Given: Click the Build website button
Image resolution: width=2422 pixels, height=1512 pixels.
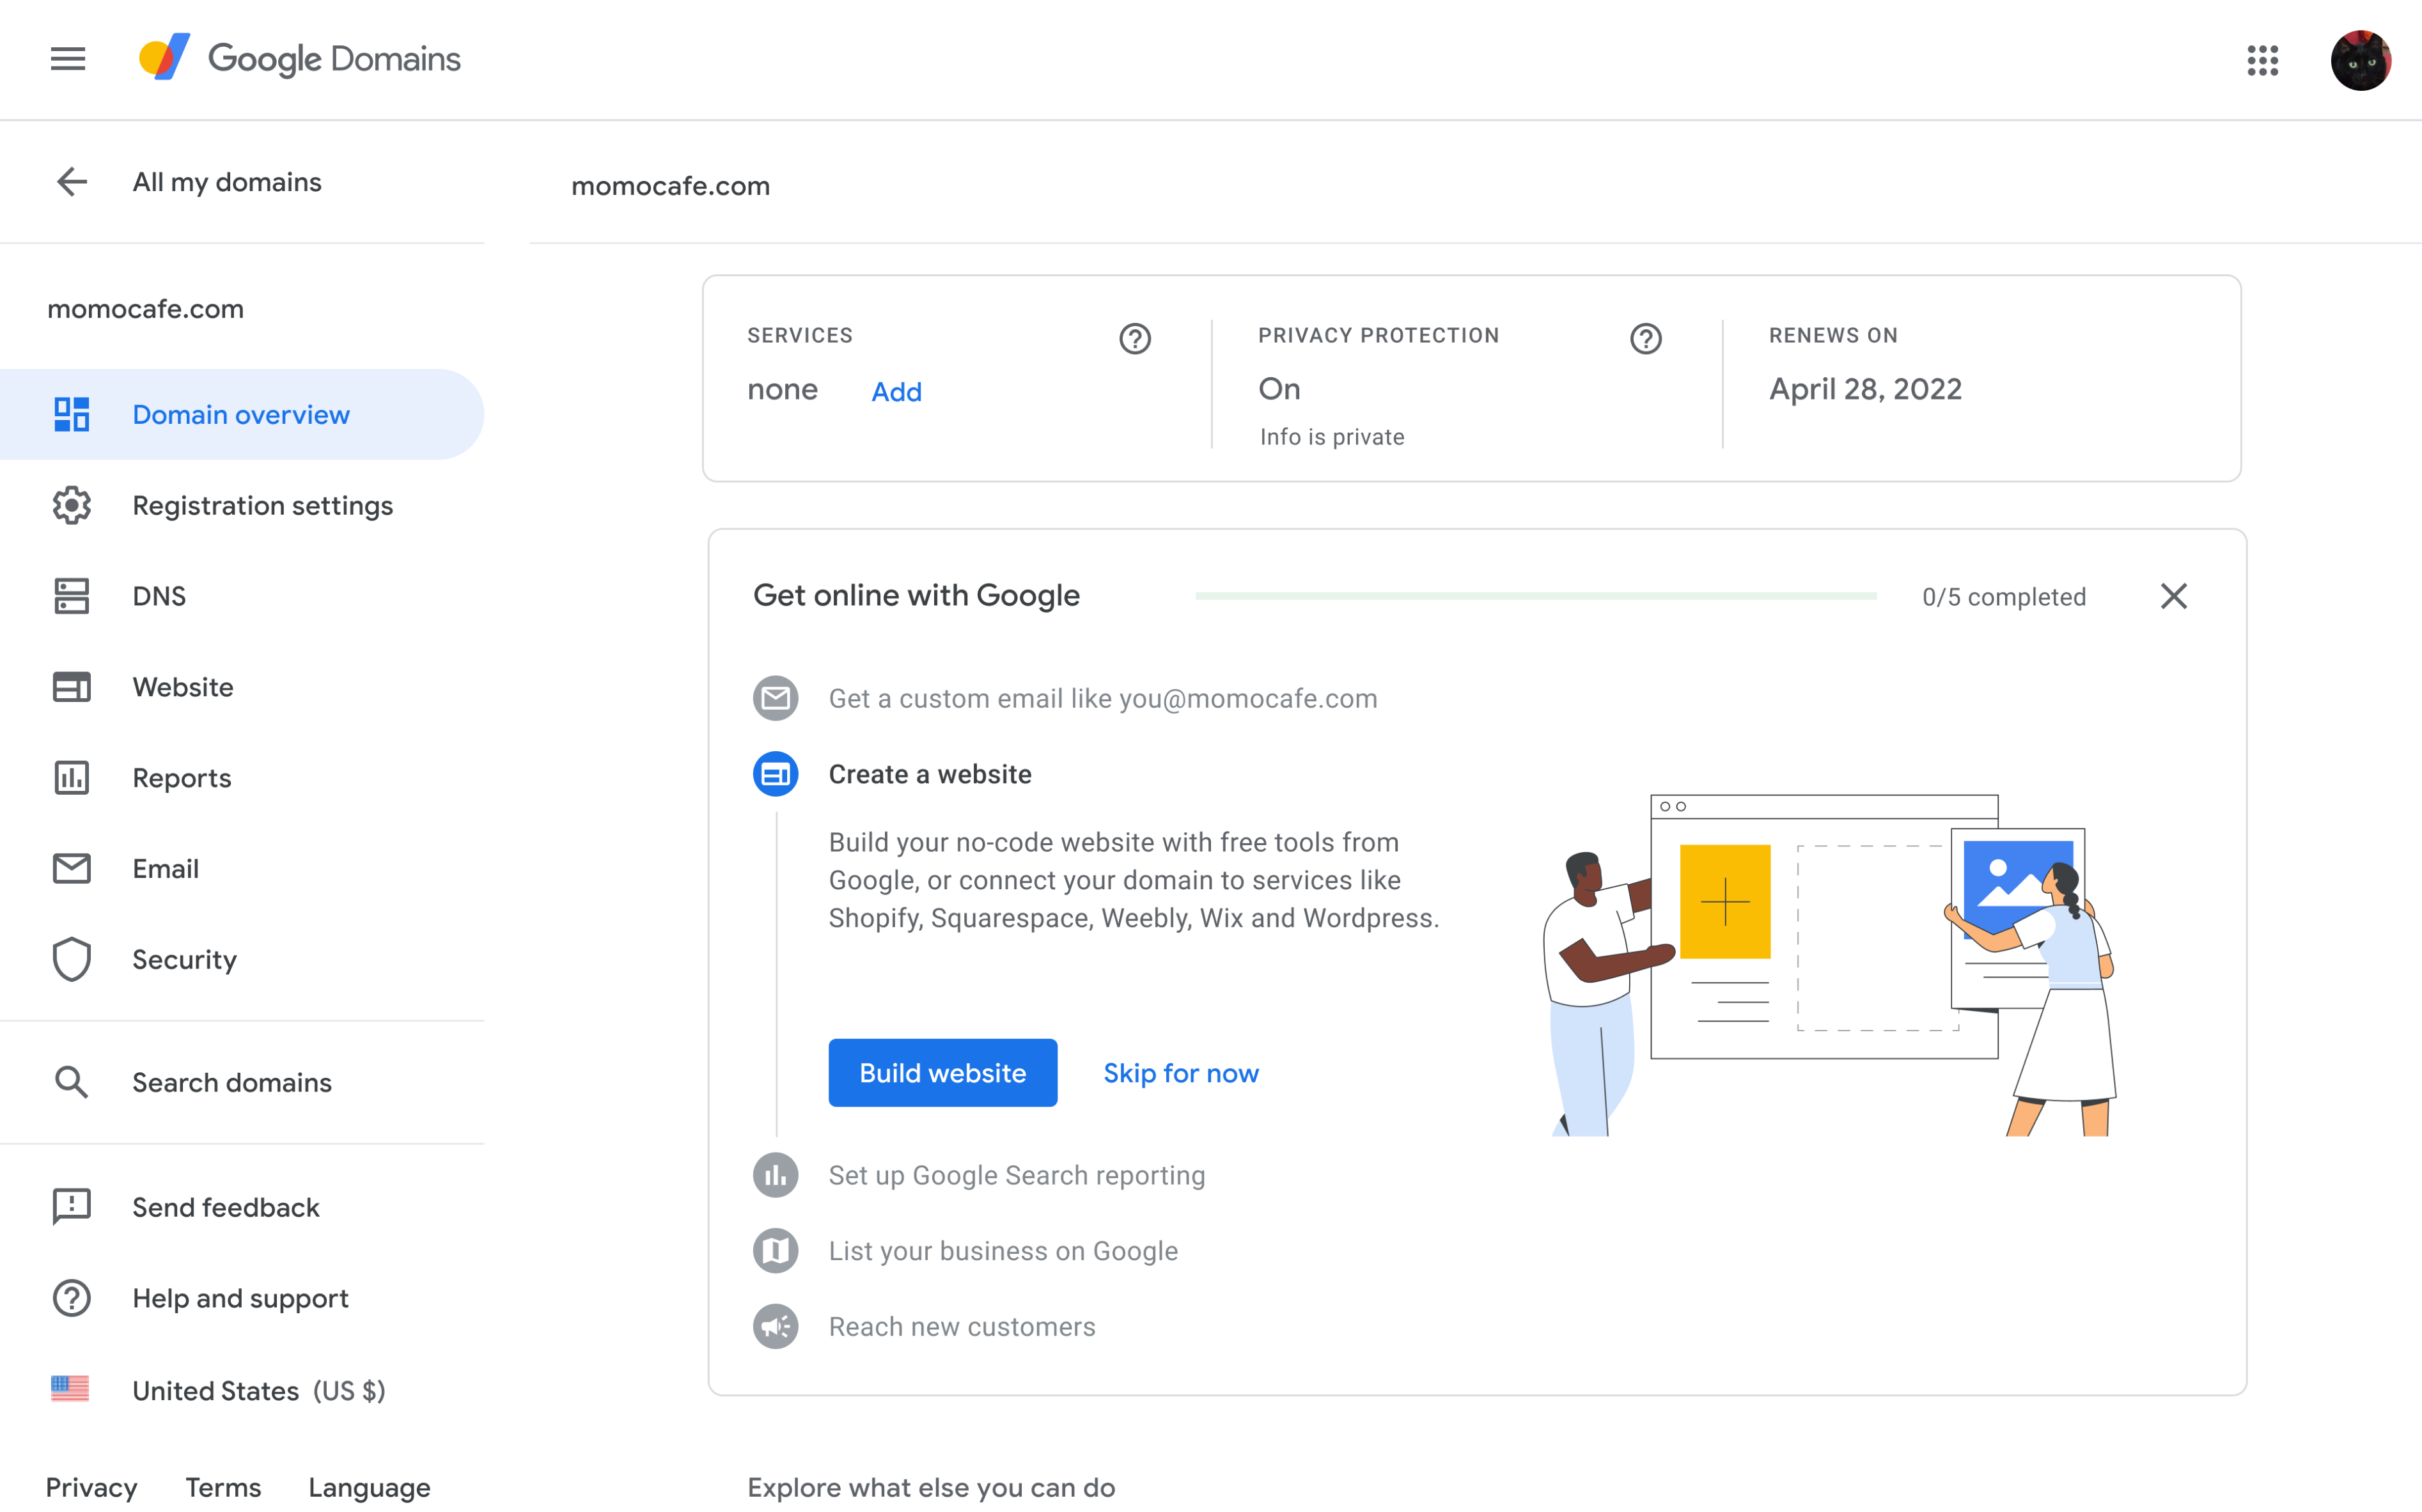Looking at the screenshot, I should 943,1072.
